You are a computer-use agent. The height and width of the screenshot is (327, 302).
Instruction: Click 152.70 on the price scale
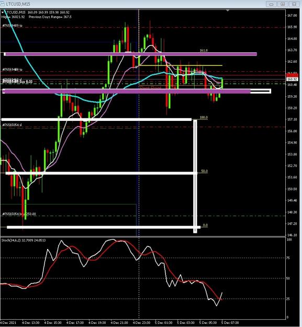point(292,166)
